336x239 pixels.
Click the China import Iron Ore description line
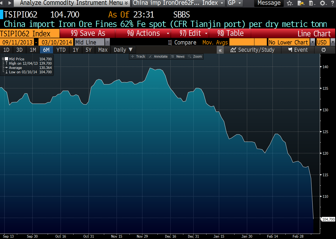tap(165, 24)
